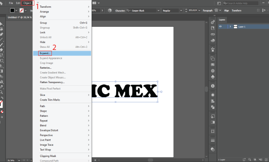Open the Transform submenu in Object menu
This screenshot has width=269, height=162.
pyautogui.click(x=62, y=7)
